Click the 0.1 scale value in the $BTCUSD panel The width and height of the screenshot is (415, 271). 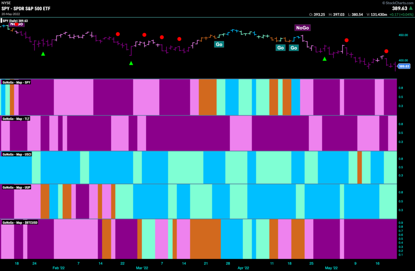(x=401, y=255)
